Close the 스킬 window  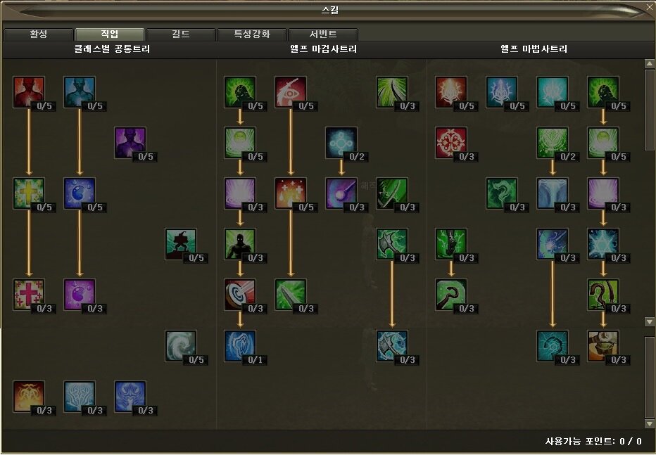tap(649, 7)
